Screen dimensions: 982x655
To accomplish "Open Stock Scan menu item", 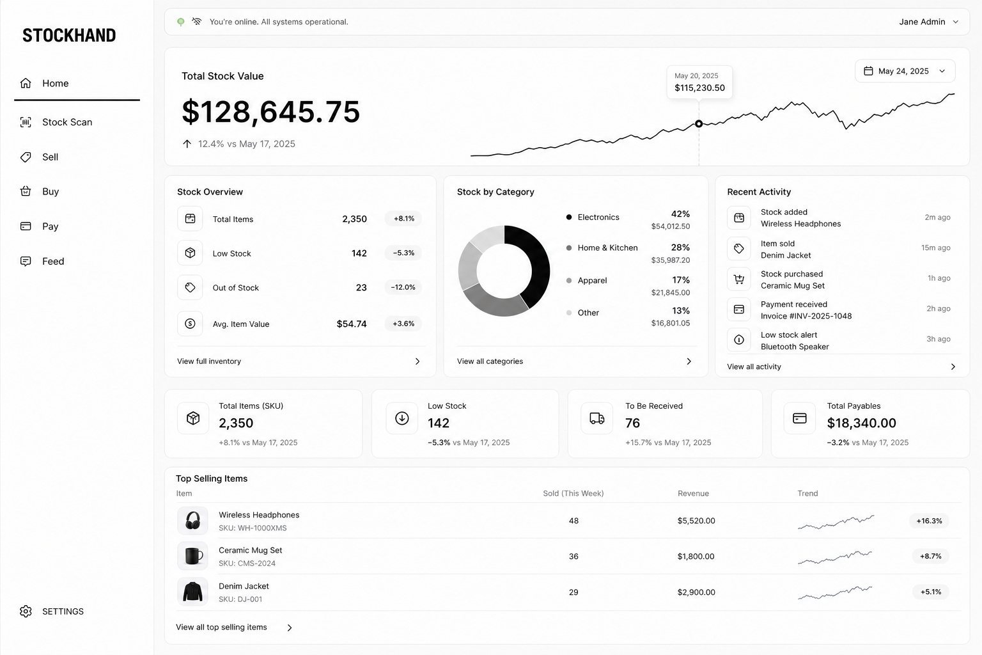I will [77, 122].
